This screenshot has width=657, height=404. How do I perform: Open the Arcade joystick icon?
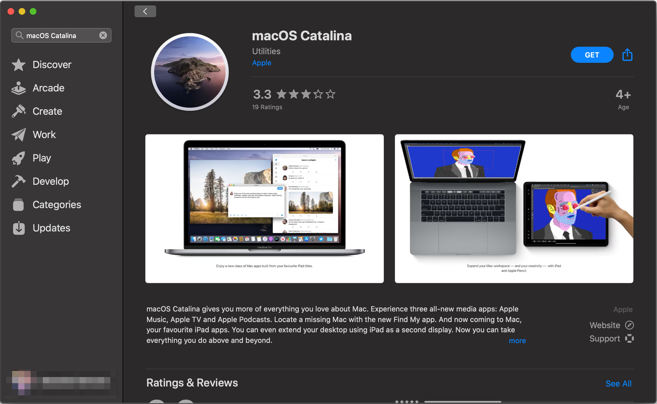[19, 88]
